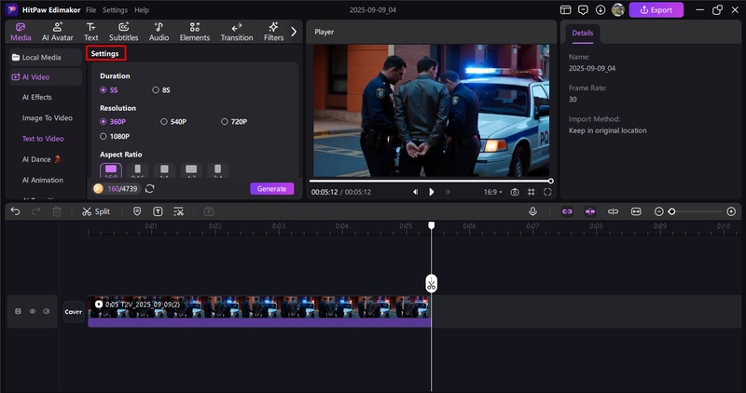This screenshot has width=746, height=393.
Task: Fit timeline to window
Action: point(636,211)
